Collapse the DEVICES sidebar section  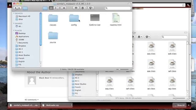(14, 13)
